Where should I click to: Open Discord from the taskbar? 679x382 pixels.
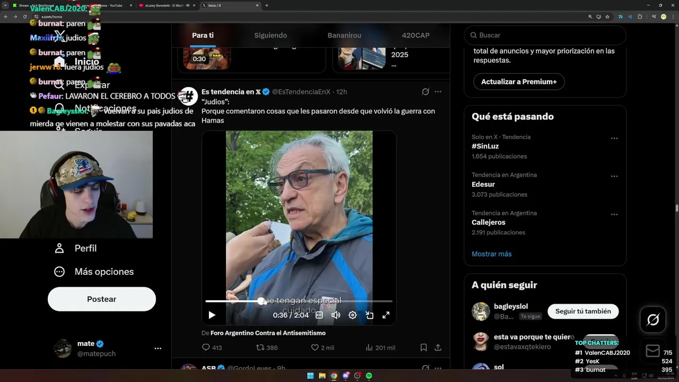coord(345,376)
